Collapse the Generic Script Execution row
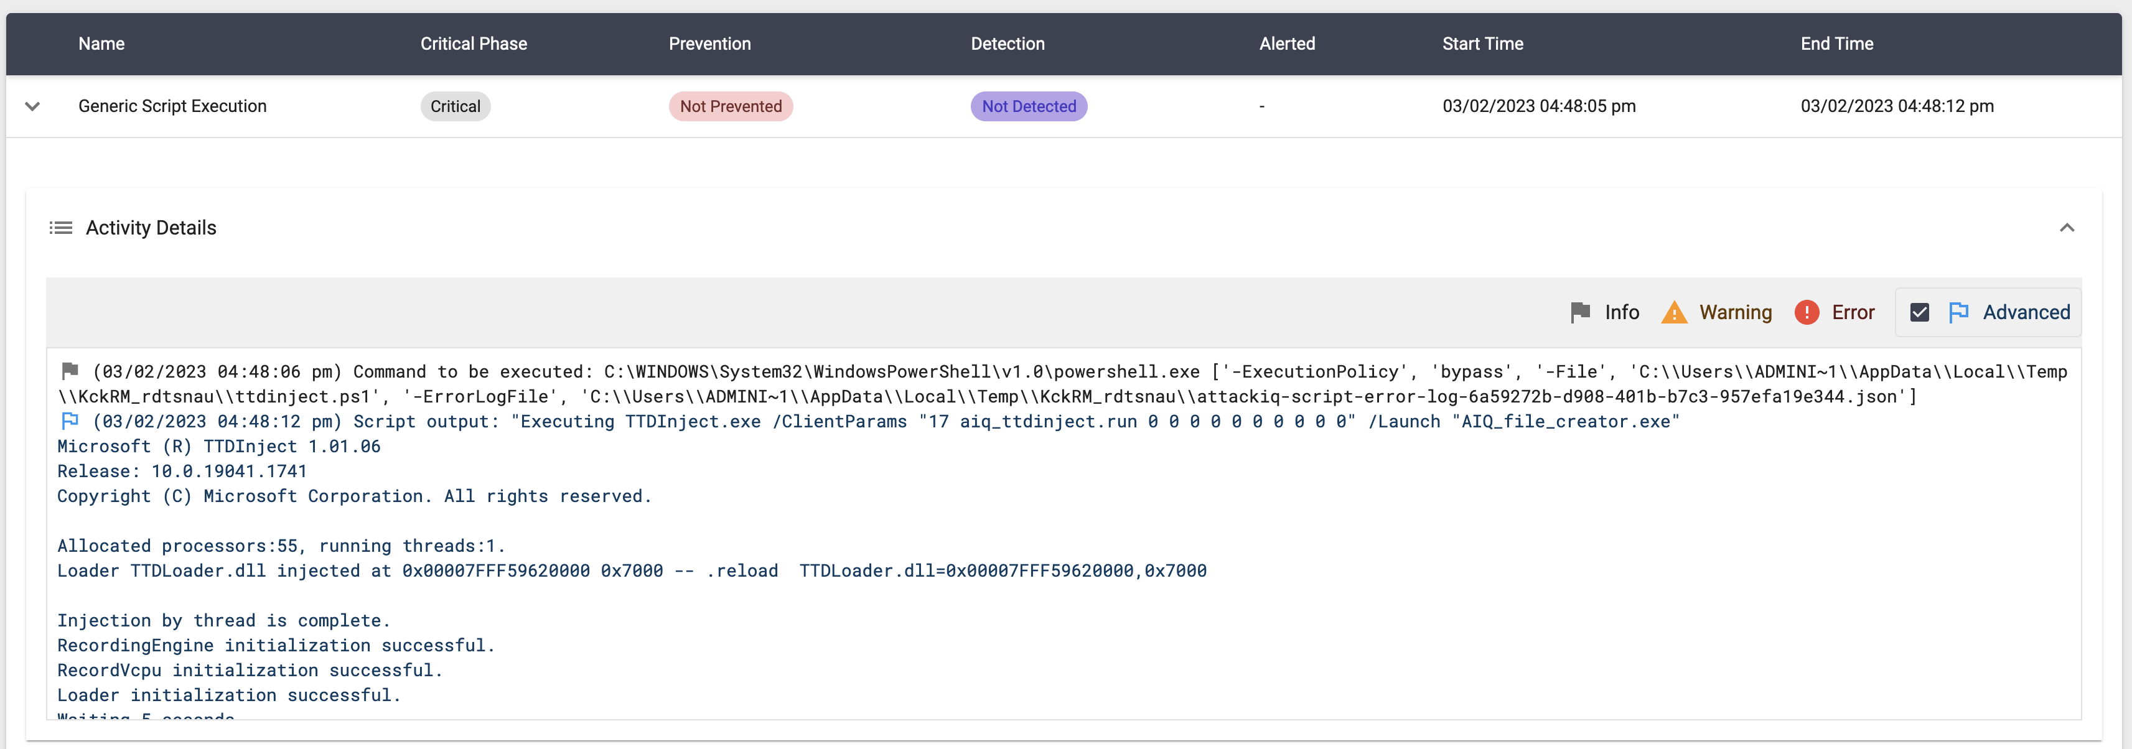 pos(32,106)
